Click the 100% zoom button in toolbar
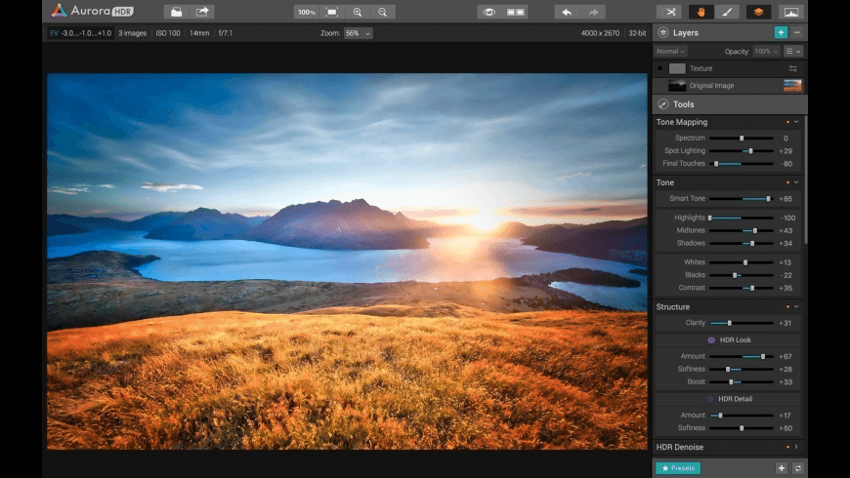This screenshot has height=478, width=850. pyautogui.click(x=307, y=12)
